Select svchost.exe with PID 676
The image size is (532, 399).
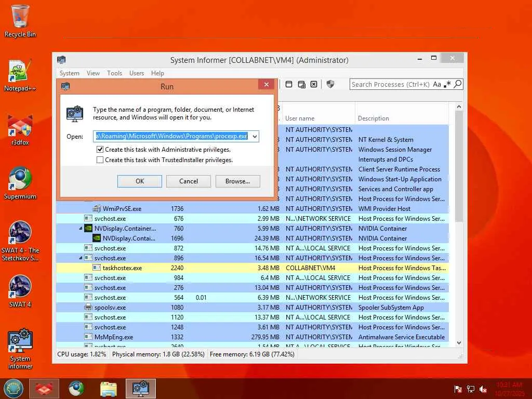(x=252, y=219)
